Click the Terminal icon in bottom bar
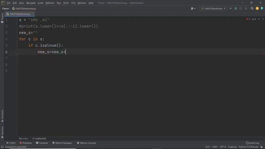 (37, 143)
